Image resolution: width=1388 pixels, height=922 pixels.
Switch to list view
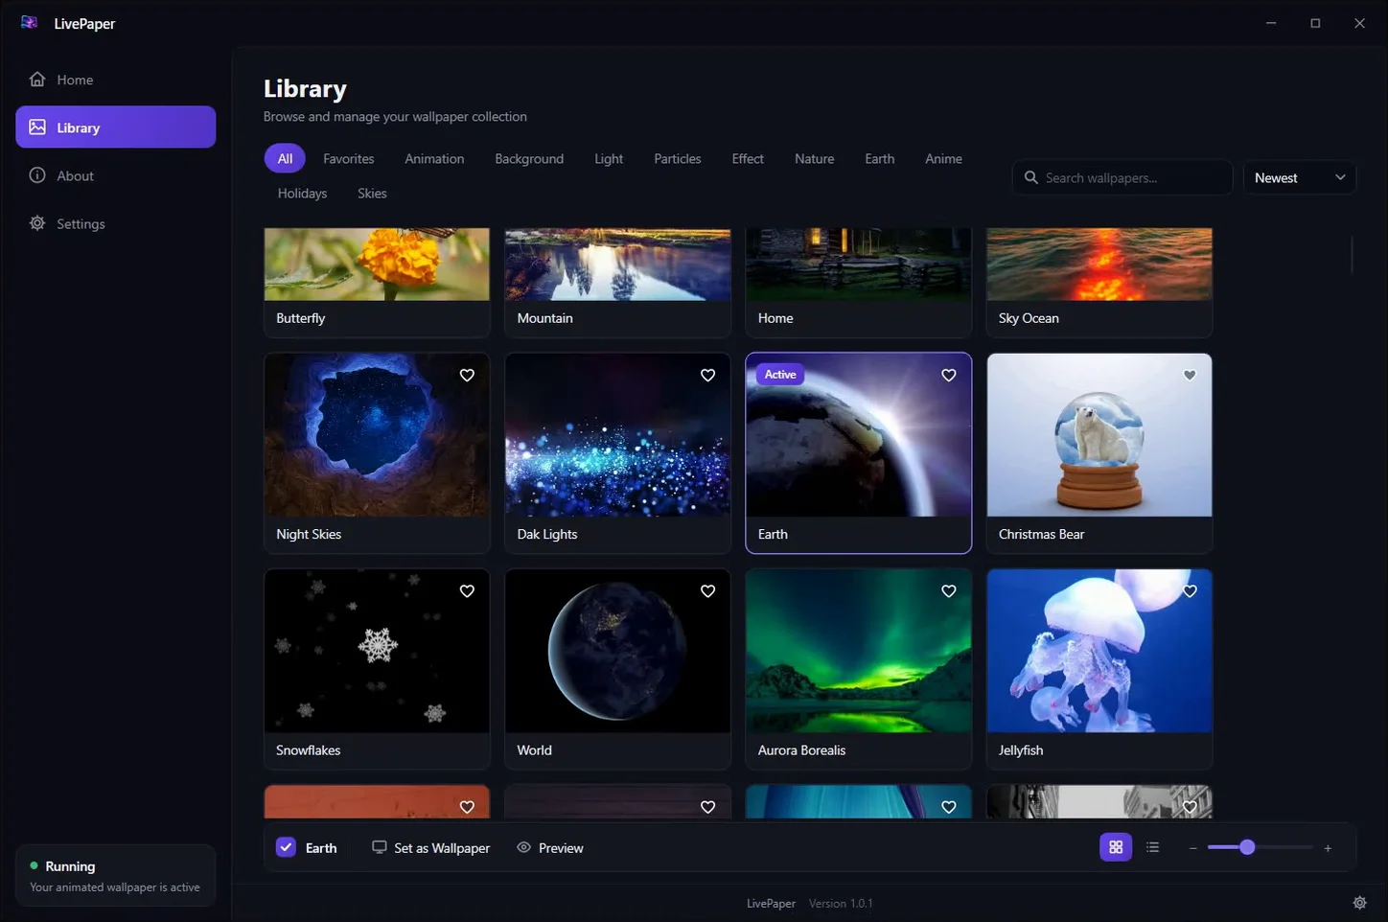point(1152,847)
